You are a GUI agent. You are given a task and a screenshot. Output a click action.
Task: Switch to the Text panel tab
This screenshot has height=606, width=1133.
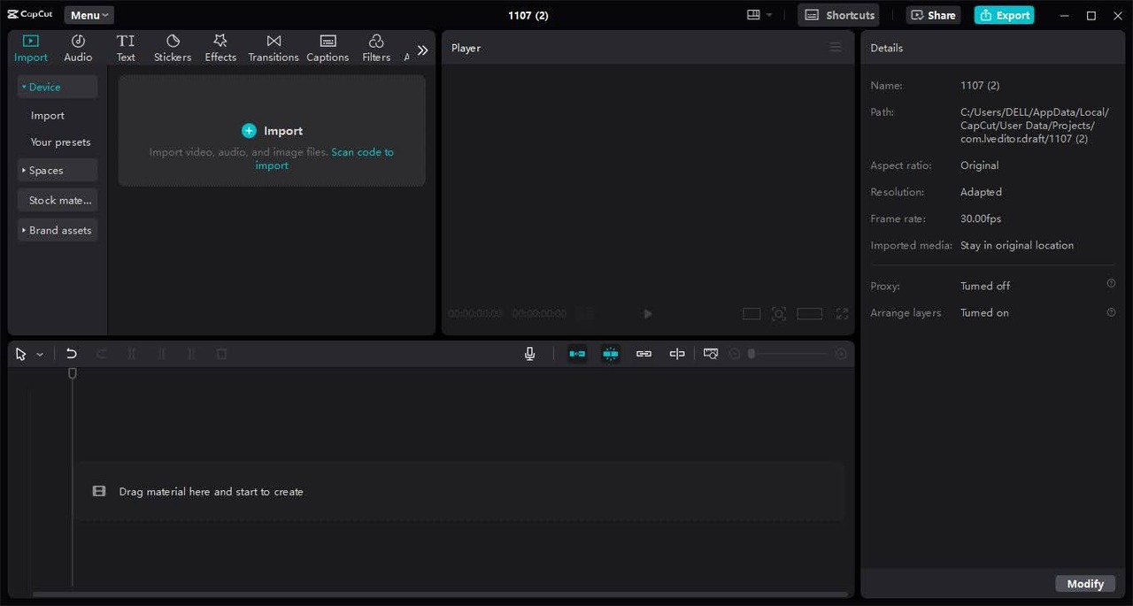point(125,47)
